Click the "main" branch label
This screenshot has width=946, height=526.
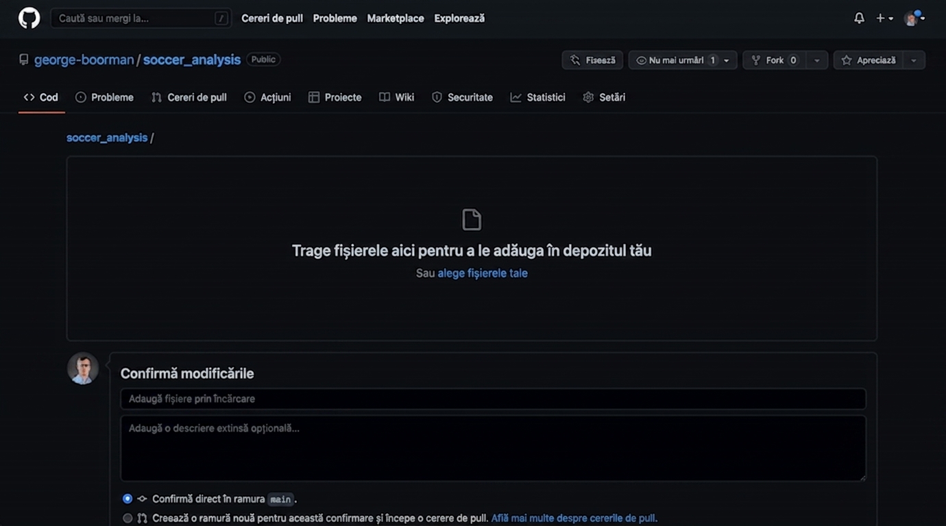coord(280,499)
